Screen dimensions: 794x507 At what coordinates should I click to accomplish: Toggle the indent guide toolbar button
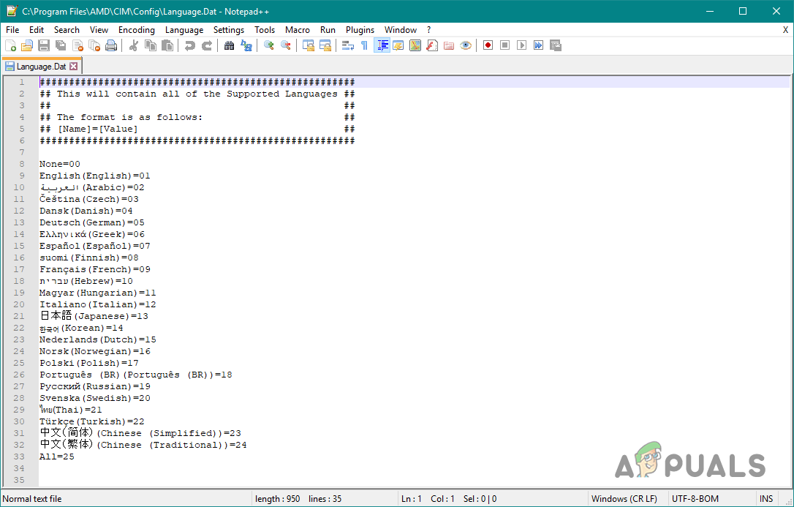point(382,45)
